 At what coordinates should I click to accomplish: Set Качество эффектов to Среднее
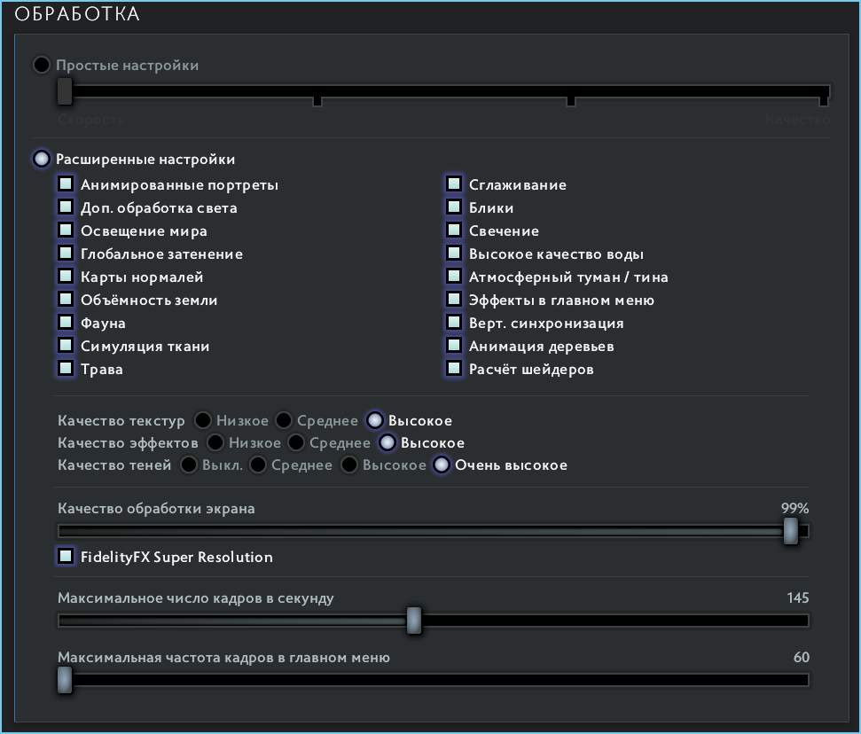[296, 442]
